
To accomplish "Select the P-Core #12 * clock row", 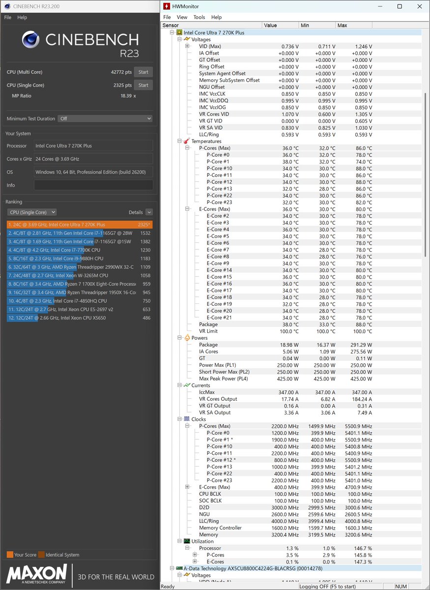I will pos(291,460).
